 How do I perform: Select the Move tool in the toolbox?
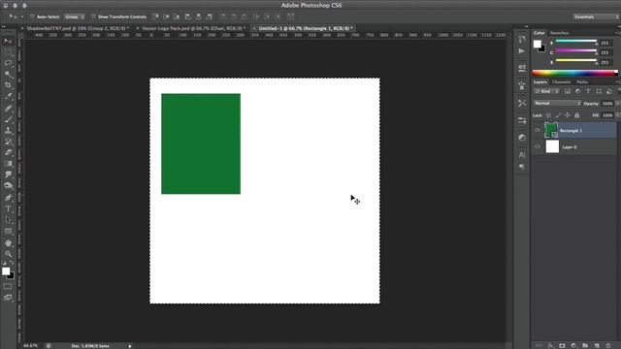pos(8,41)
